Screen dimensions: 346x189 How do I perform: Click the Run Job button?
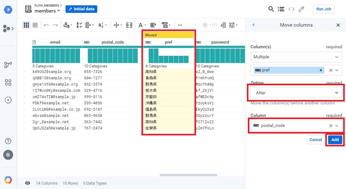(x=323, y=9)
